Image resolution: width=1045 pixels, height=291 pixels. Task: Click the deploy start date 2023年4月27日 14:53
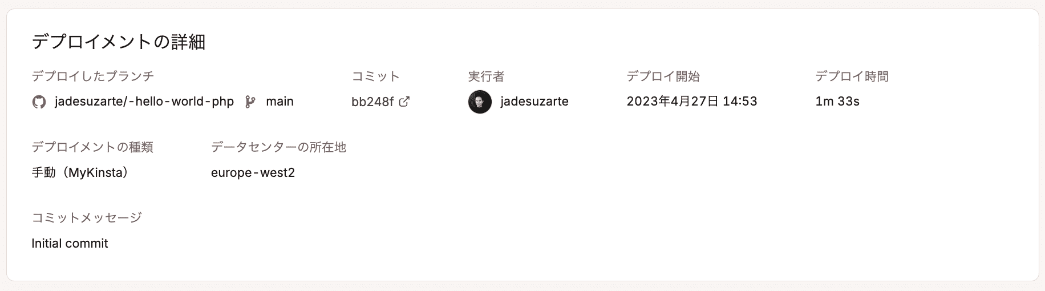click(x=691, y=102)
